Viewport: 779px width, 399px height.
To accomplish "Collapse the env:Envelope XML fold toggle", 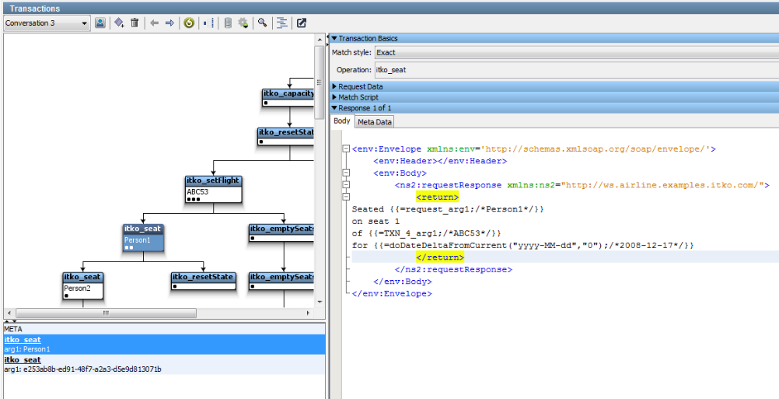I will tap(346, 149).
